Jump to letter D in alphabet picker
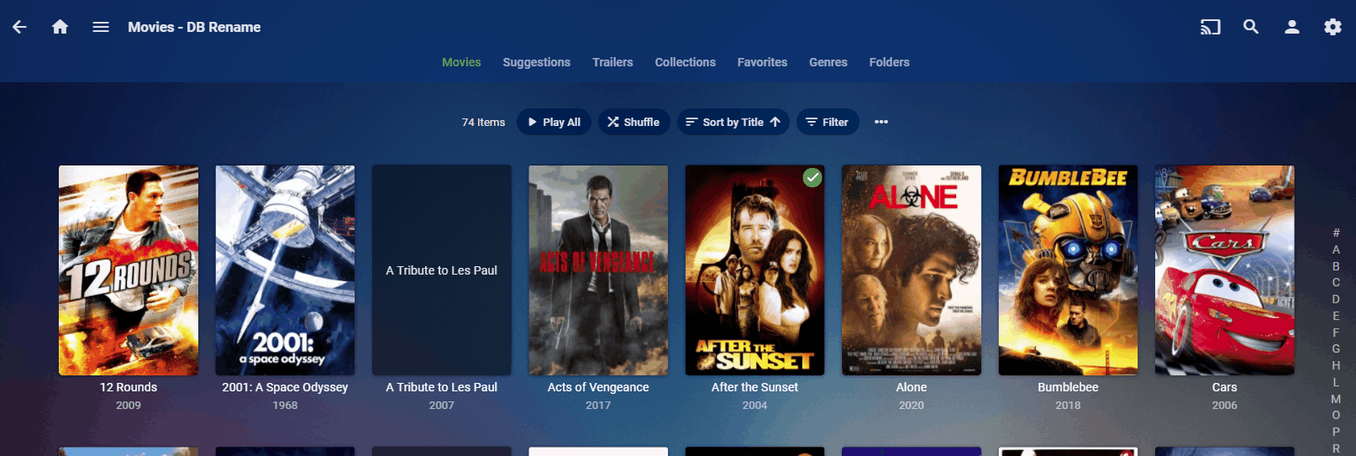This screenshot has height=456, width=1356. 1336,299
